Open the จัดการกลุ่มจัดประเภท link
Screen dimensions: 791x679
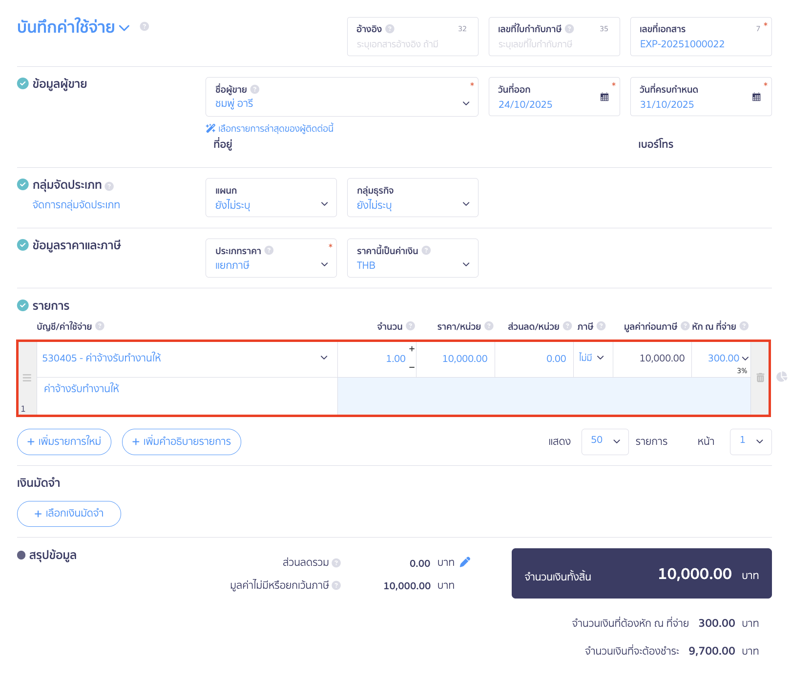coord(76,205)
